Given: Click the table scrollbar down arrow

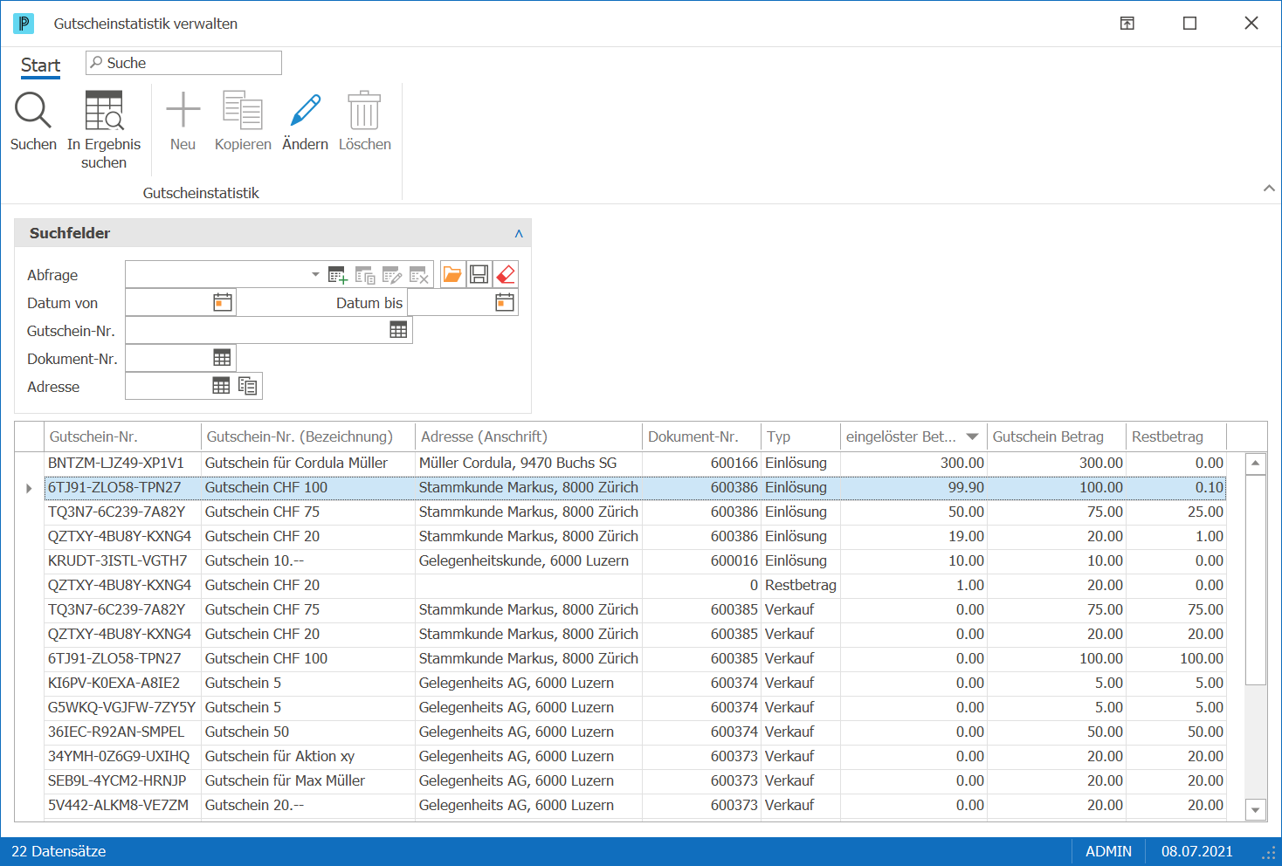Looking at the screenshot, I should click(1256, 810).
